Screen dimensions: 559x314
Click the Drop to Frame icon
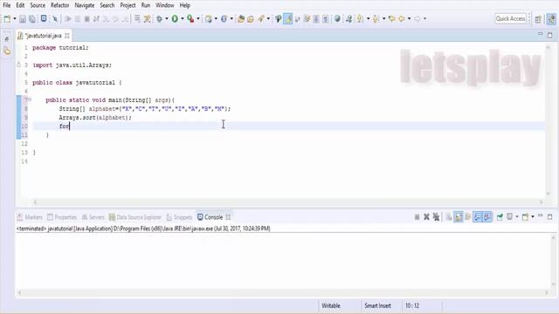point(137,19)
